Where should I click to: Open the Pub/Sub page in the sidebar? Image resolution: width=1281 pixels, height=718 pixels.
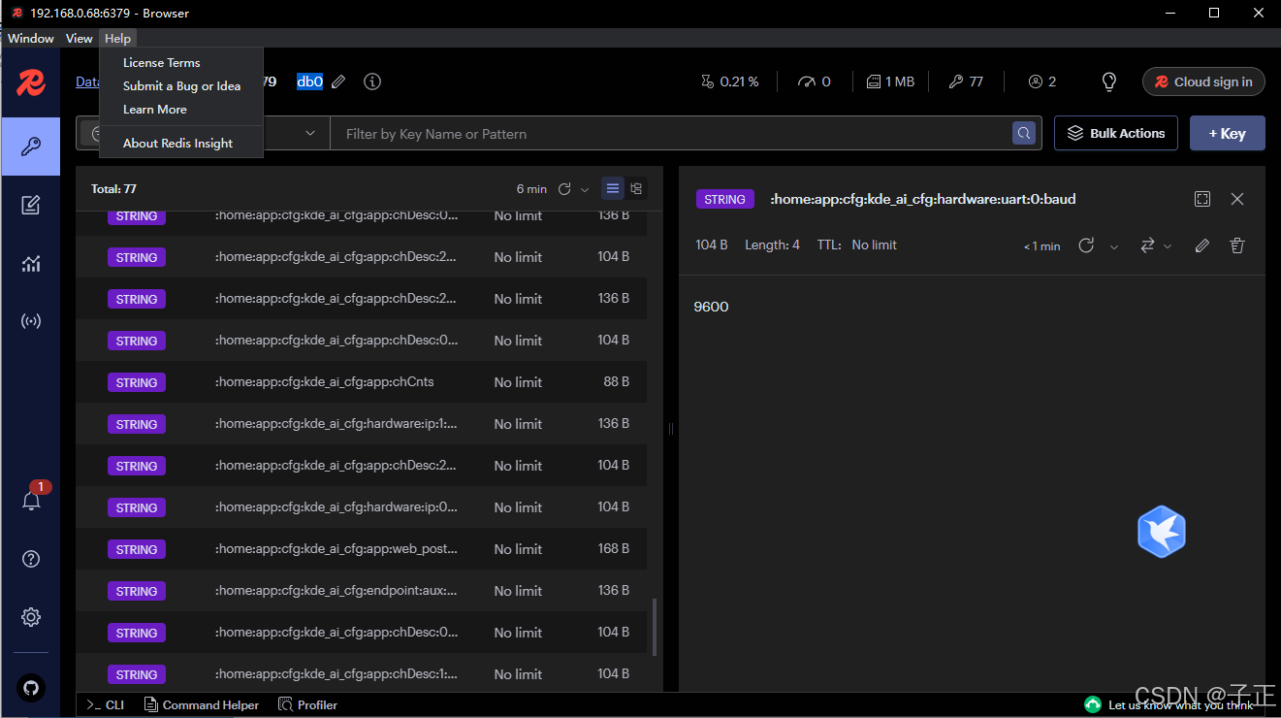[31, 321]
